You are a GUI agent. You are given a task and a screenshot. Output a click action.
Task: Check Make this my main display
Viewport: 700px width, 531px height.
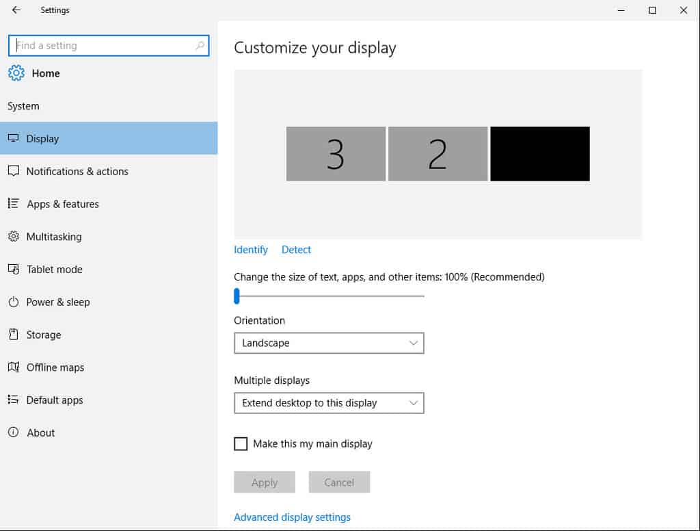click(x=241, y=443)
